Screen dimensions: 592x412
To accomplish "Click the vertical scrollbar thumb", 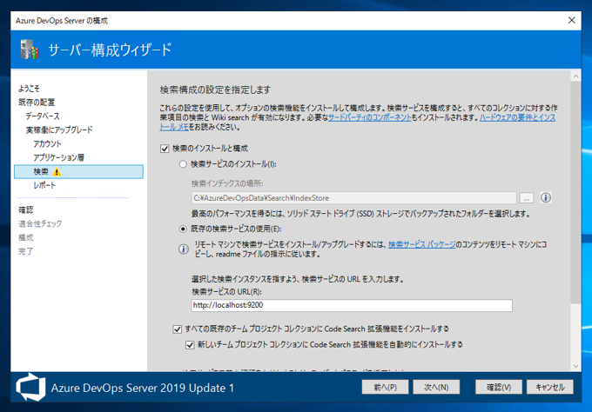I will coord(575,192).
